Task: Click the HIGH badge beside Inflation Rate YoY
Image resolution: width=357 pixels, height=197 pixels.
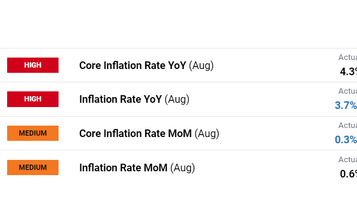Action: coord(33,99)
